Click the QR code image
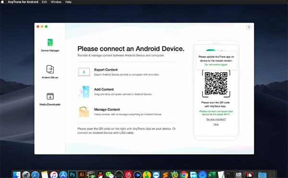 [216, 83]
